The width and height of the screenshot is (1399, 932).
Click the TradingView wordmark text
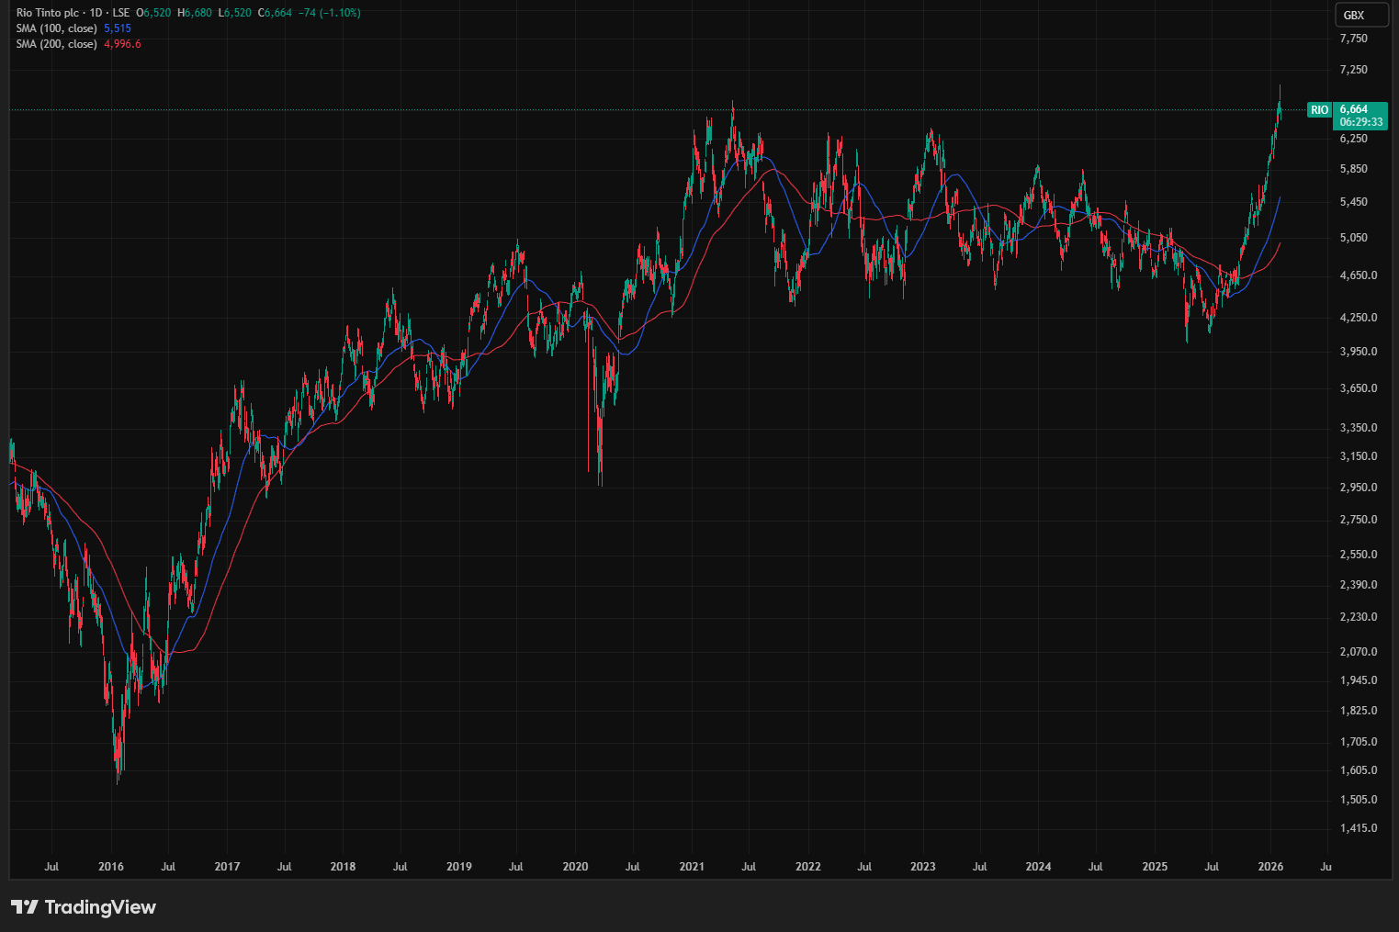(x=100, y=907)
